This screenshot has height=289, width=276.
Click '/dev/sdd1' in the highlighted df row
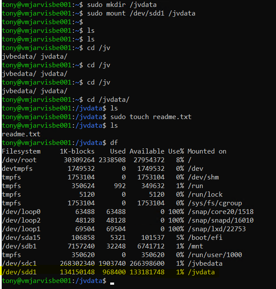19,272
